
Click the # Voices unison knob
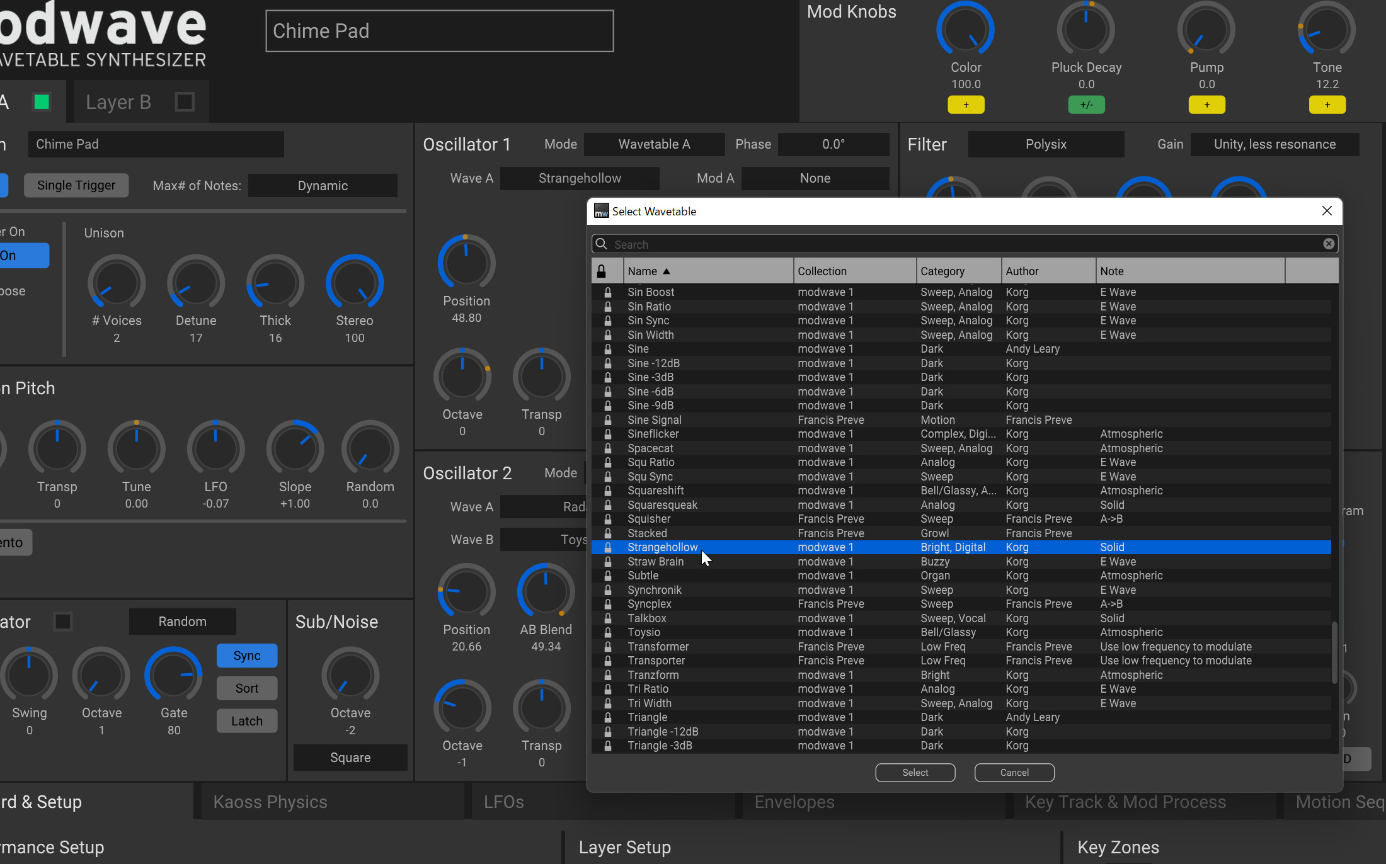coord(117,283)
